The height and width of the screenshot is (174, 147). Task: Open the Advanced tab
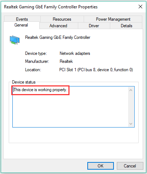click(58, 26)
